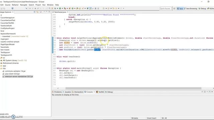Click the 58 : 44 cursor position in status bar
Viewport: 214px width, 120px height.
click(x=164, y=118)
